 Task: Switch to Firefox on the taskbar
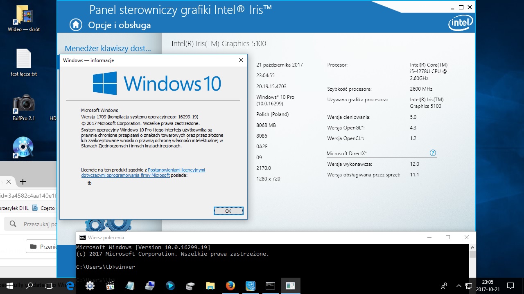point(230,286)
